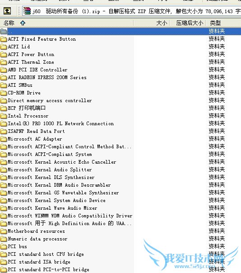Click folder icon of Microsoft ACPI-Compliant Control Method Bat...

[x=4, y=146]
